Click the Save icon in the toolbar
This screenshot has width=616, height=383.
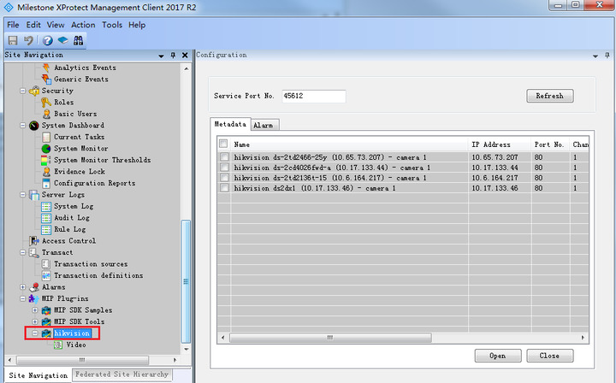(x=13, y=40)
